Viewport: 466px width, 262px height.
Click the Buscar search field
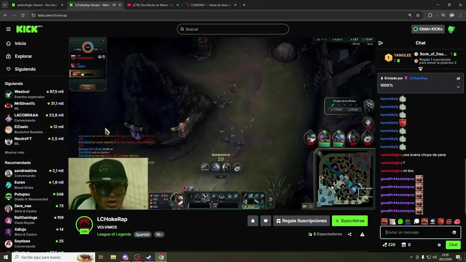233,29
